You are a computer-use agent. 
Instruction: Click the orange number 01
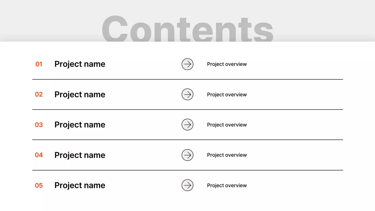[39, 64]
